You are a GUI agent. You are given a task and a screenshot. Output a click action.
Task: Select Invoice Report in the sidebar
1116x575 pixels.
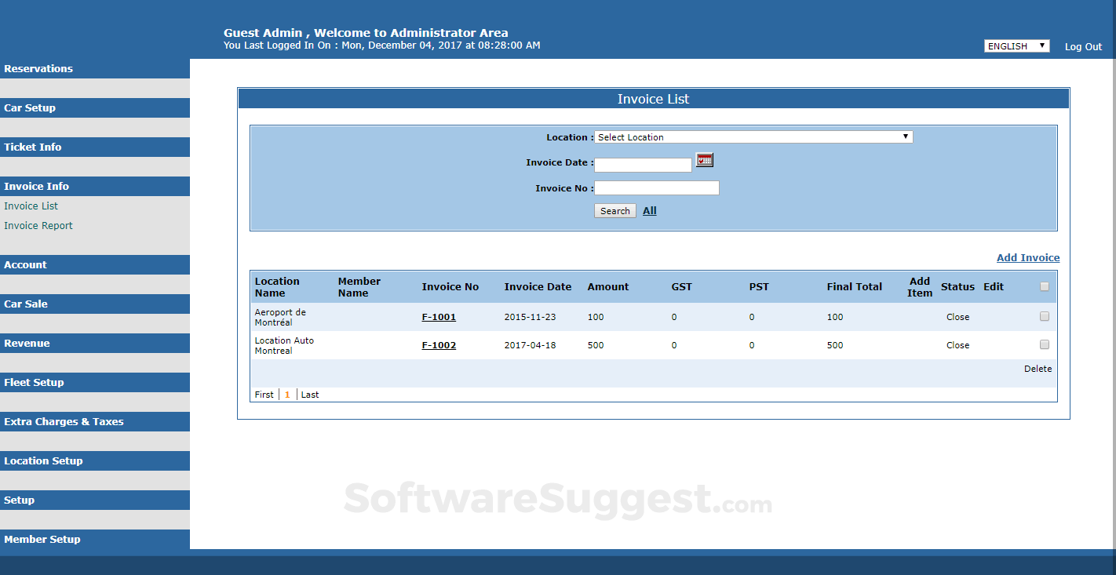point(38,225)
